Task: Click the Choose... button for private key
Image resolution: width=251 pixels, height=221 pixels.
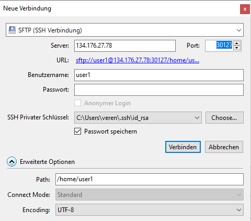Action: tap(224, 118)
